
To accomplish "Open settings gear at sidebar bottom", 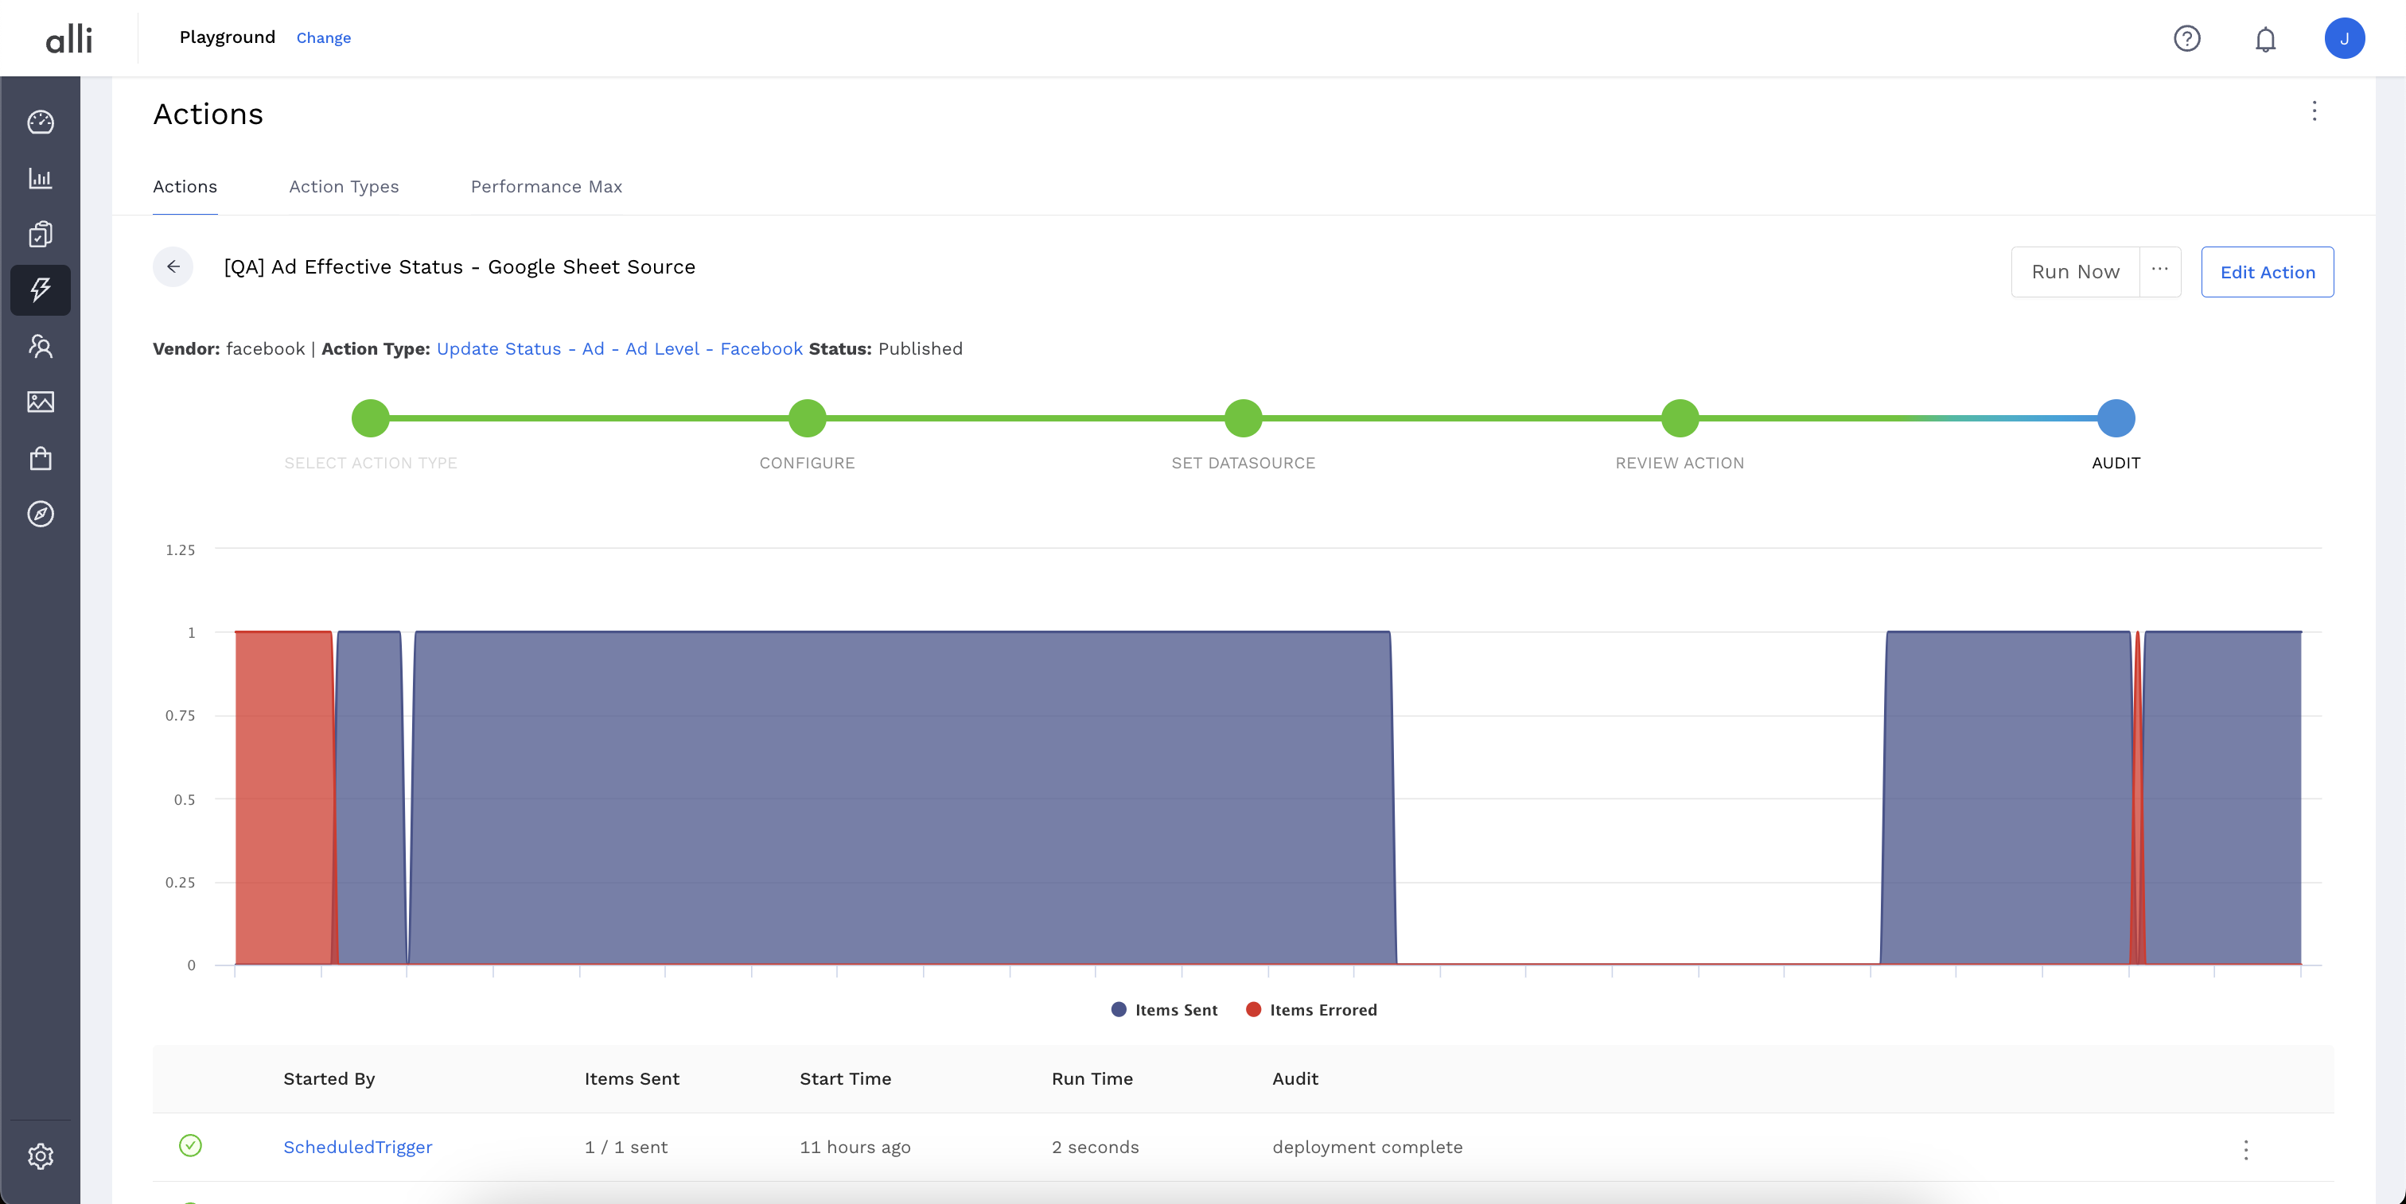I will [40, 1156].
